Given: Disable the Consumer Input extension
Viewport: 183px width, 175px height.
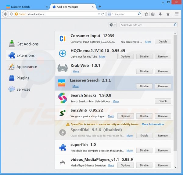Looking at the screenshot, I should [163, 42].
